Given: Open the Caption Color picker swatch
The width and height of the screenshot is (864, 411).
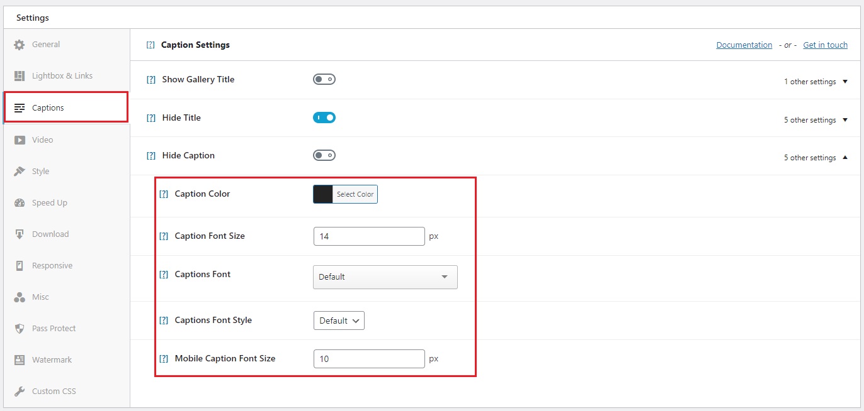Looking at the screenshot, I should click(322, 194).
